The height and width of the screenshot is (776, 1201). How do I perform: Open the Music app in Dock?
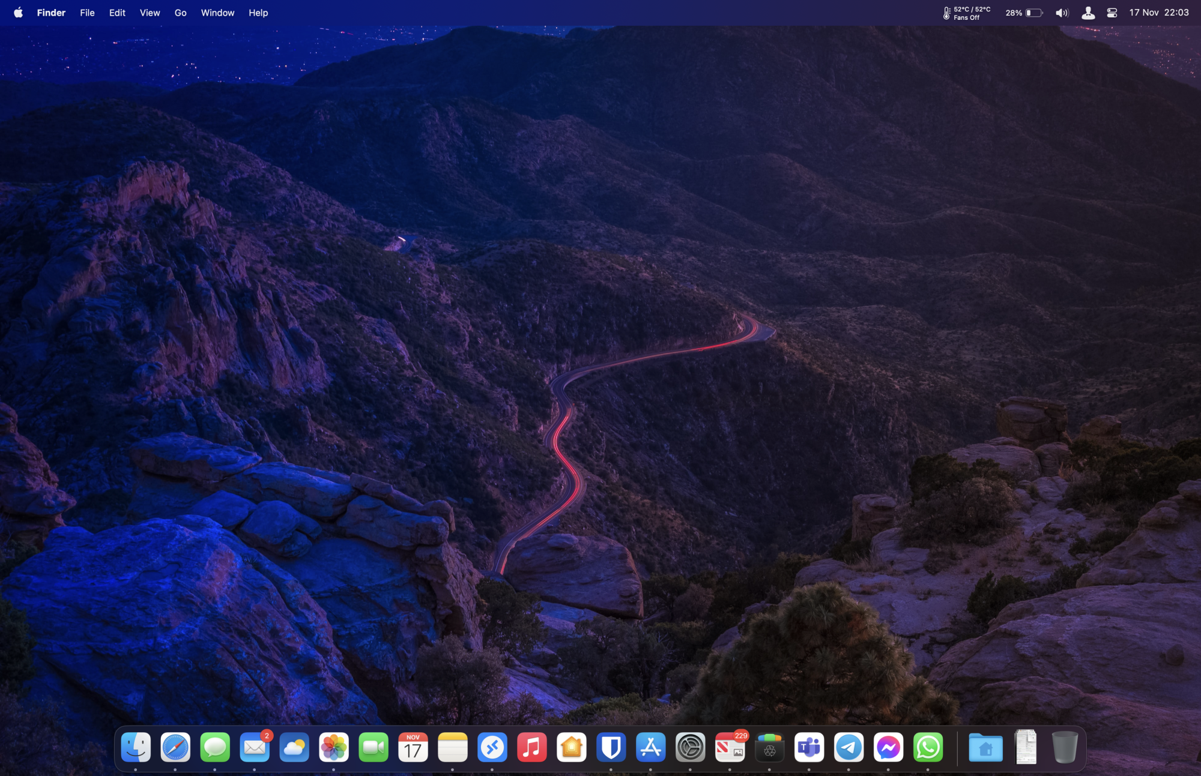click(532, 747)
